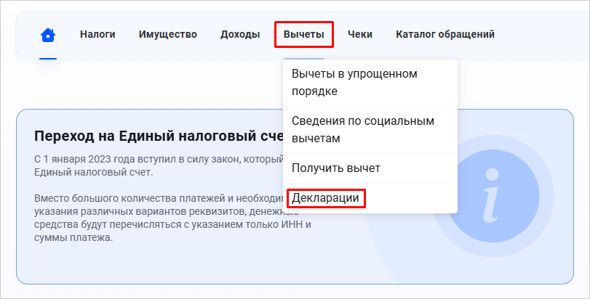Switch to the Доходы tab
This screenshot has height=299, width=590.
[x=240, y=34]
